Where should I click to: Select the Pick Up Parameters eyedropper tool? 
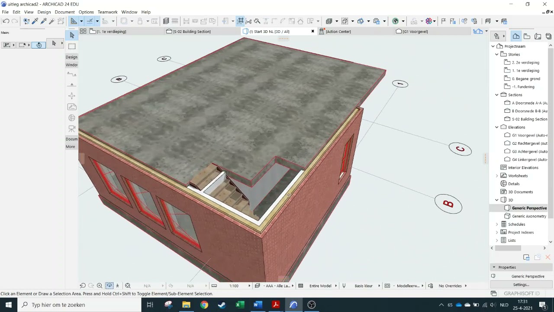pos(35,21)
